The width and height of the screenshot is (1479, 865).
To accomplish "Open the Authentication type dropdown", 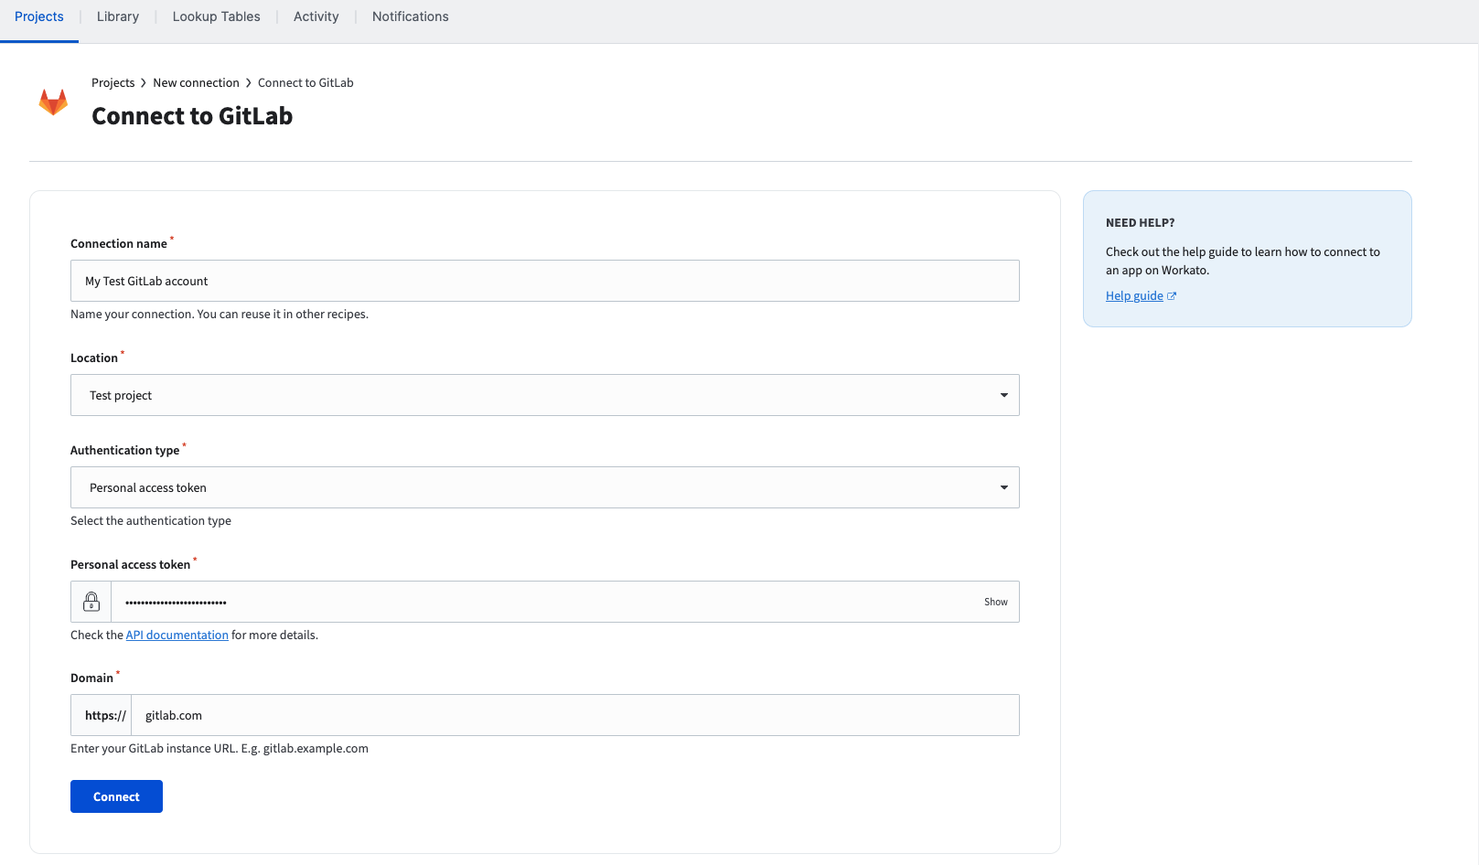I will click(545, 487).
